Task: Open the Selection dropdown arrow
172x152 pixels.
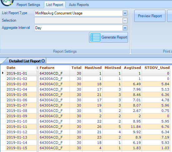Action: pos(125,21)
